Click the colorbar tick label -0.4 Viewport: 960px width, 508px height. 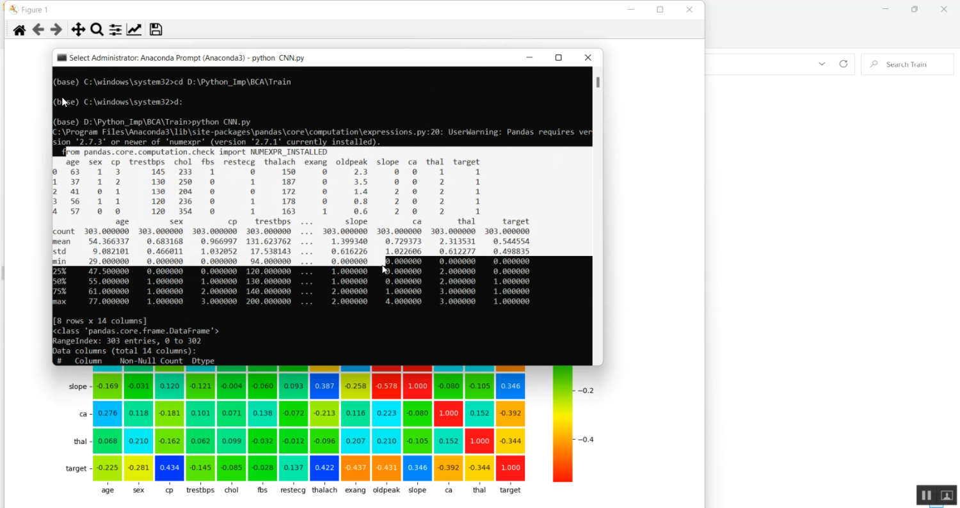586,440
